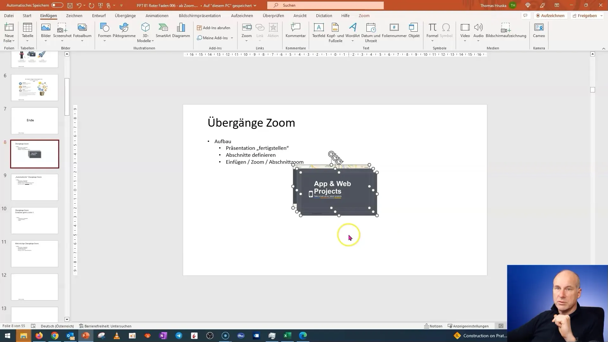Open the Bilder insert option
Screen dimensions: 608x342
point(46,33)
